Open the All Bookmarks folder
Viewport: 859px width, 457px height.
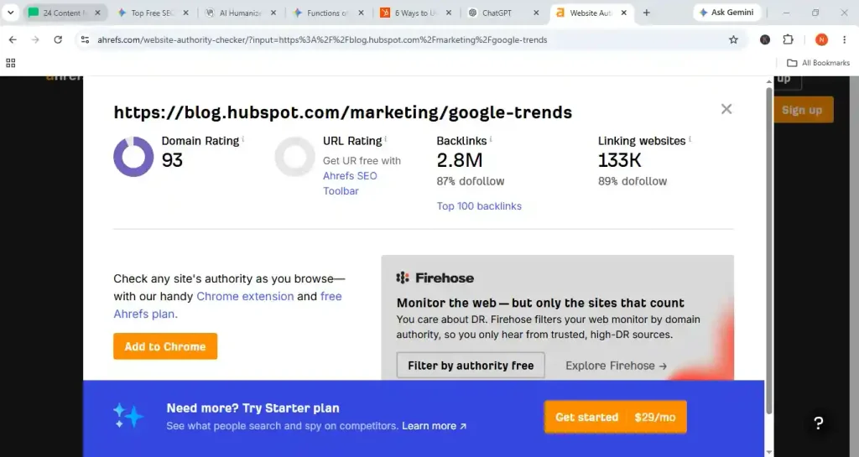coord(818,63)
